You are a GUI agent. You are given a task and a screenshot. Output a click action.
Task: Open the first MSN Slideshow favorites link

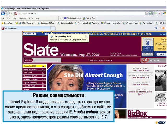27,23
